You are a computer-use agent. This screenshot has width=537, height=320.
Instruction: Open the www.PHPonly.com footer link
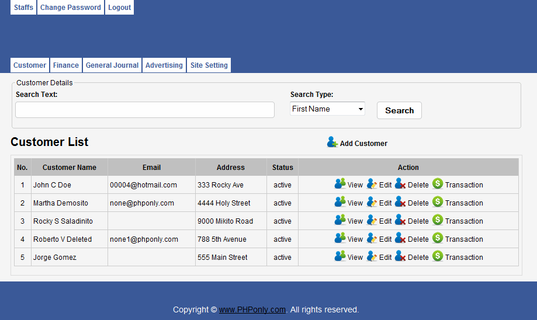pyautogui.click(x=252, y=309)
